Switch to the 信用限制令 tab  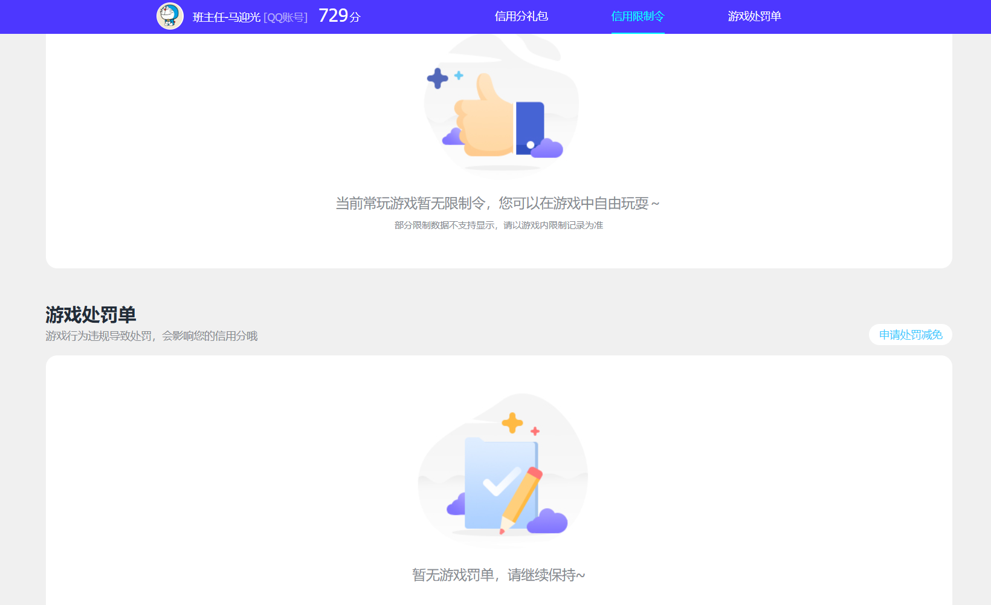(638, 16)
